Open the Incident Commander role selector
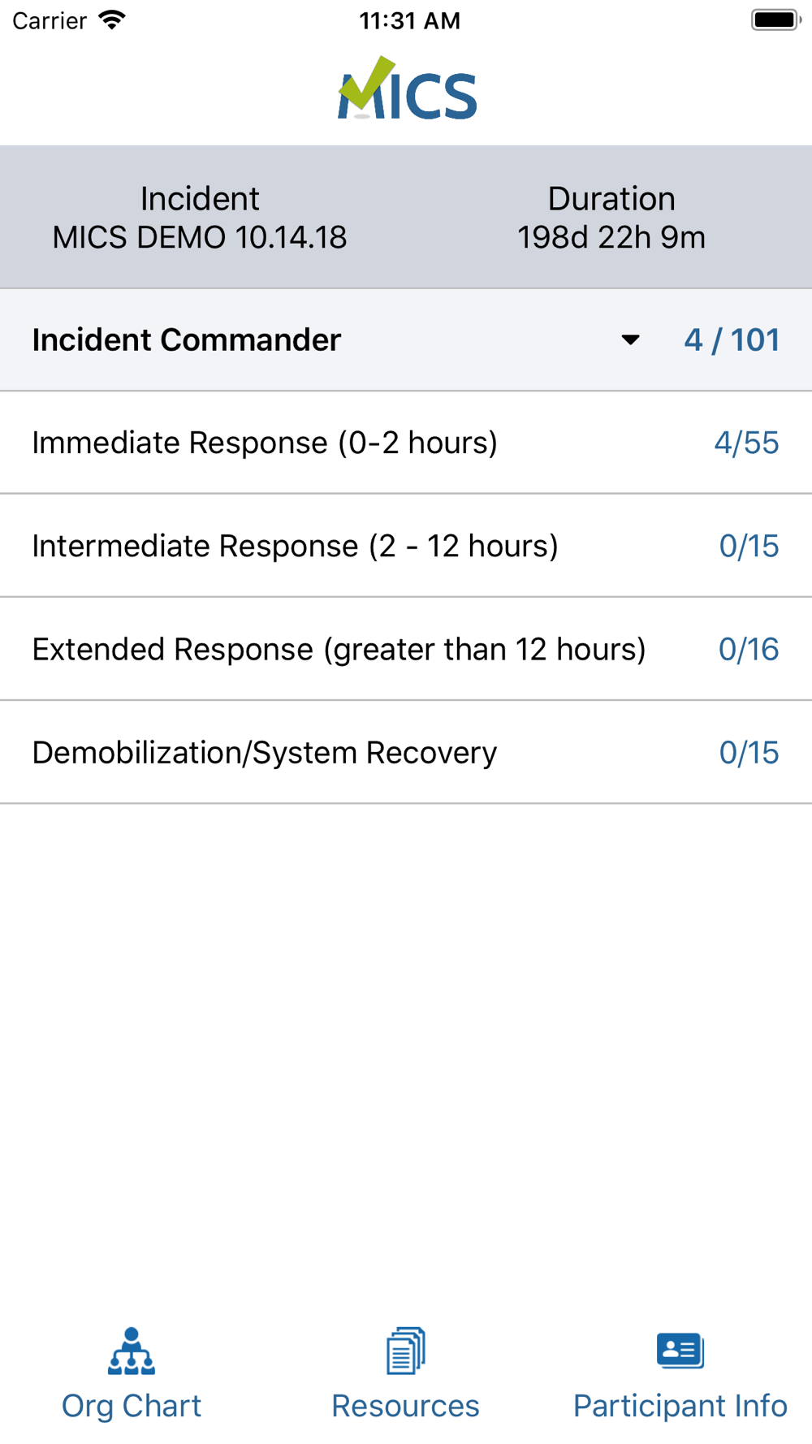812x1444 pixels. click(x=406, y=339)
